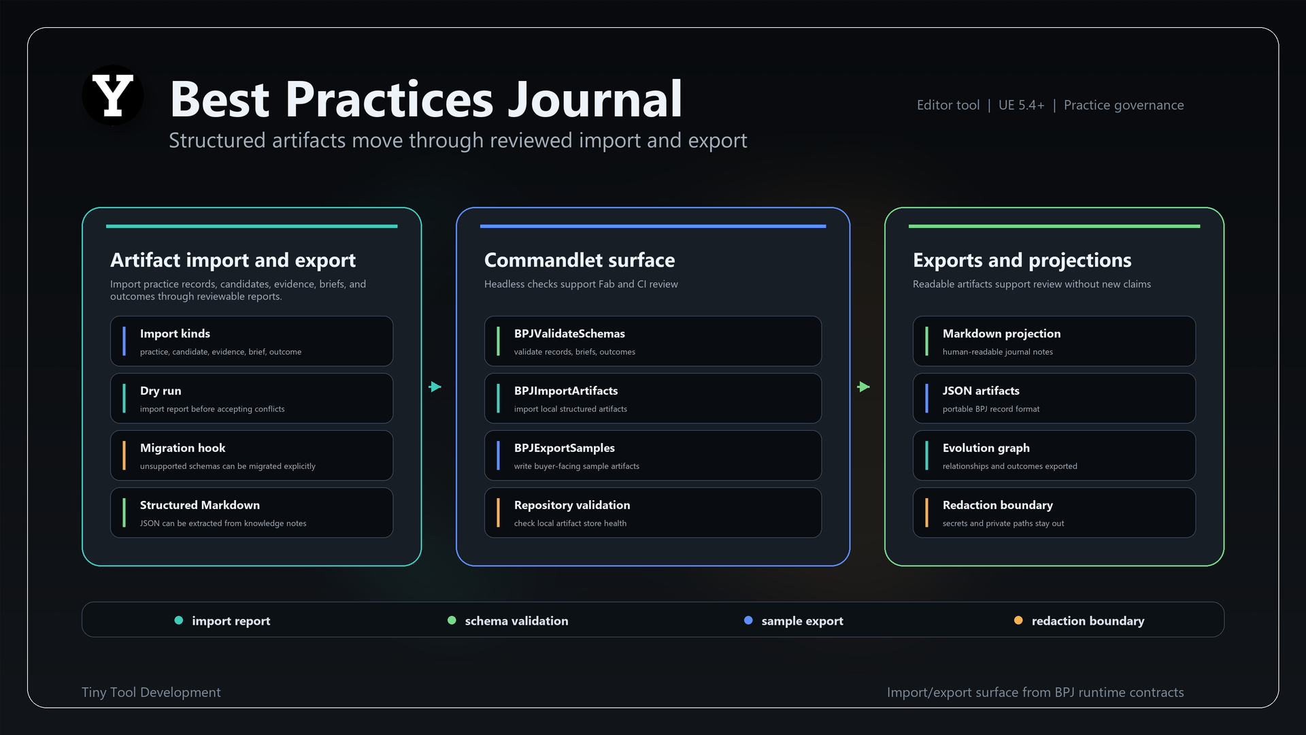
Task: Click 'check local artifact store health' text
Action: 570,523
